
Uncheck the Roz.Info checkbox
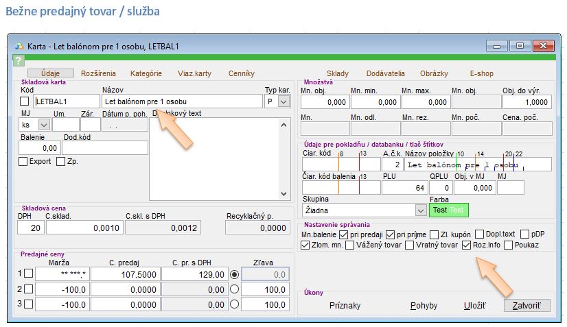pos(467,245)
